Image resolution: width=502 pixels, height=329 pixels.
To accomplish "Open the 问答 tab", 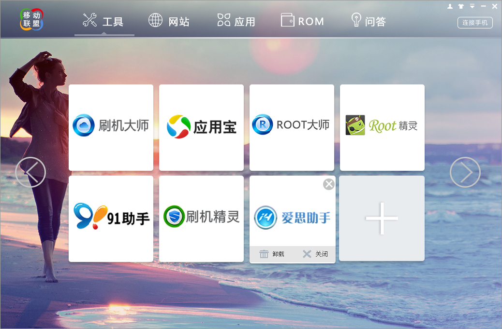I will [x=368, y=21].
